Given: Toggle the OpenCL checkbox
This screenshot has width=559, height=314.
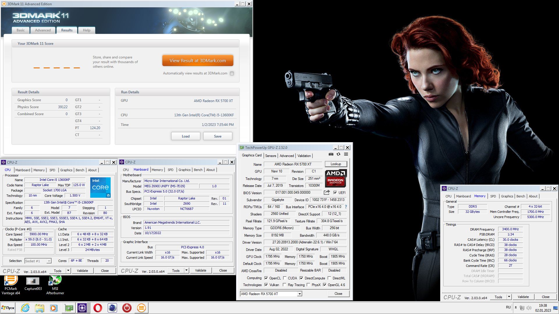Looking at the screenshot, I should [266, 278].
